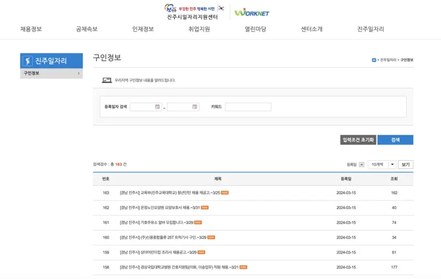Viewport: 441px width, 279px height.
Task: Click the 구인정보 breadcrumb text
Action: click(x=407, y=60)
